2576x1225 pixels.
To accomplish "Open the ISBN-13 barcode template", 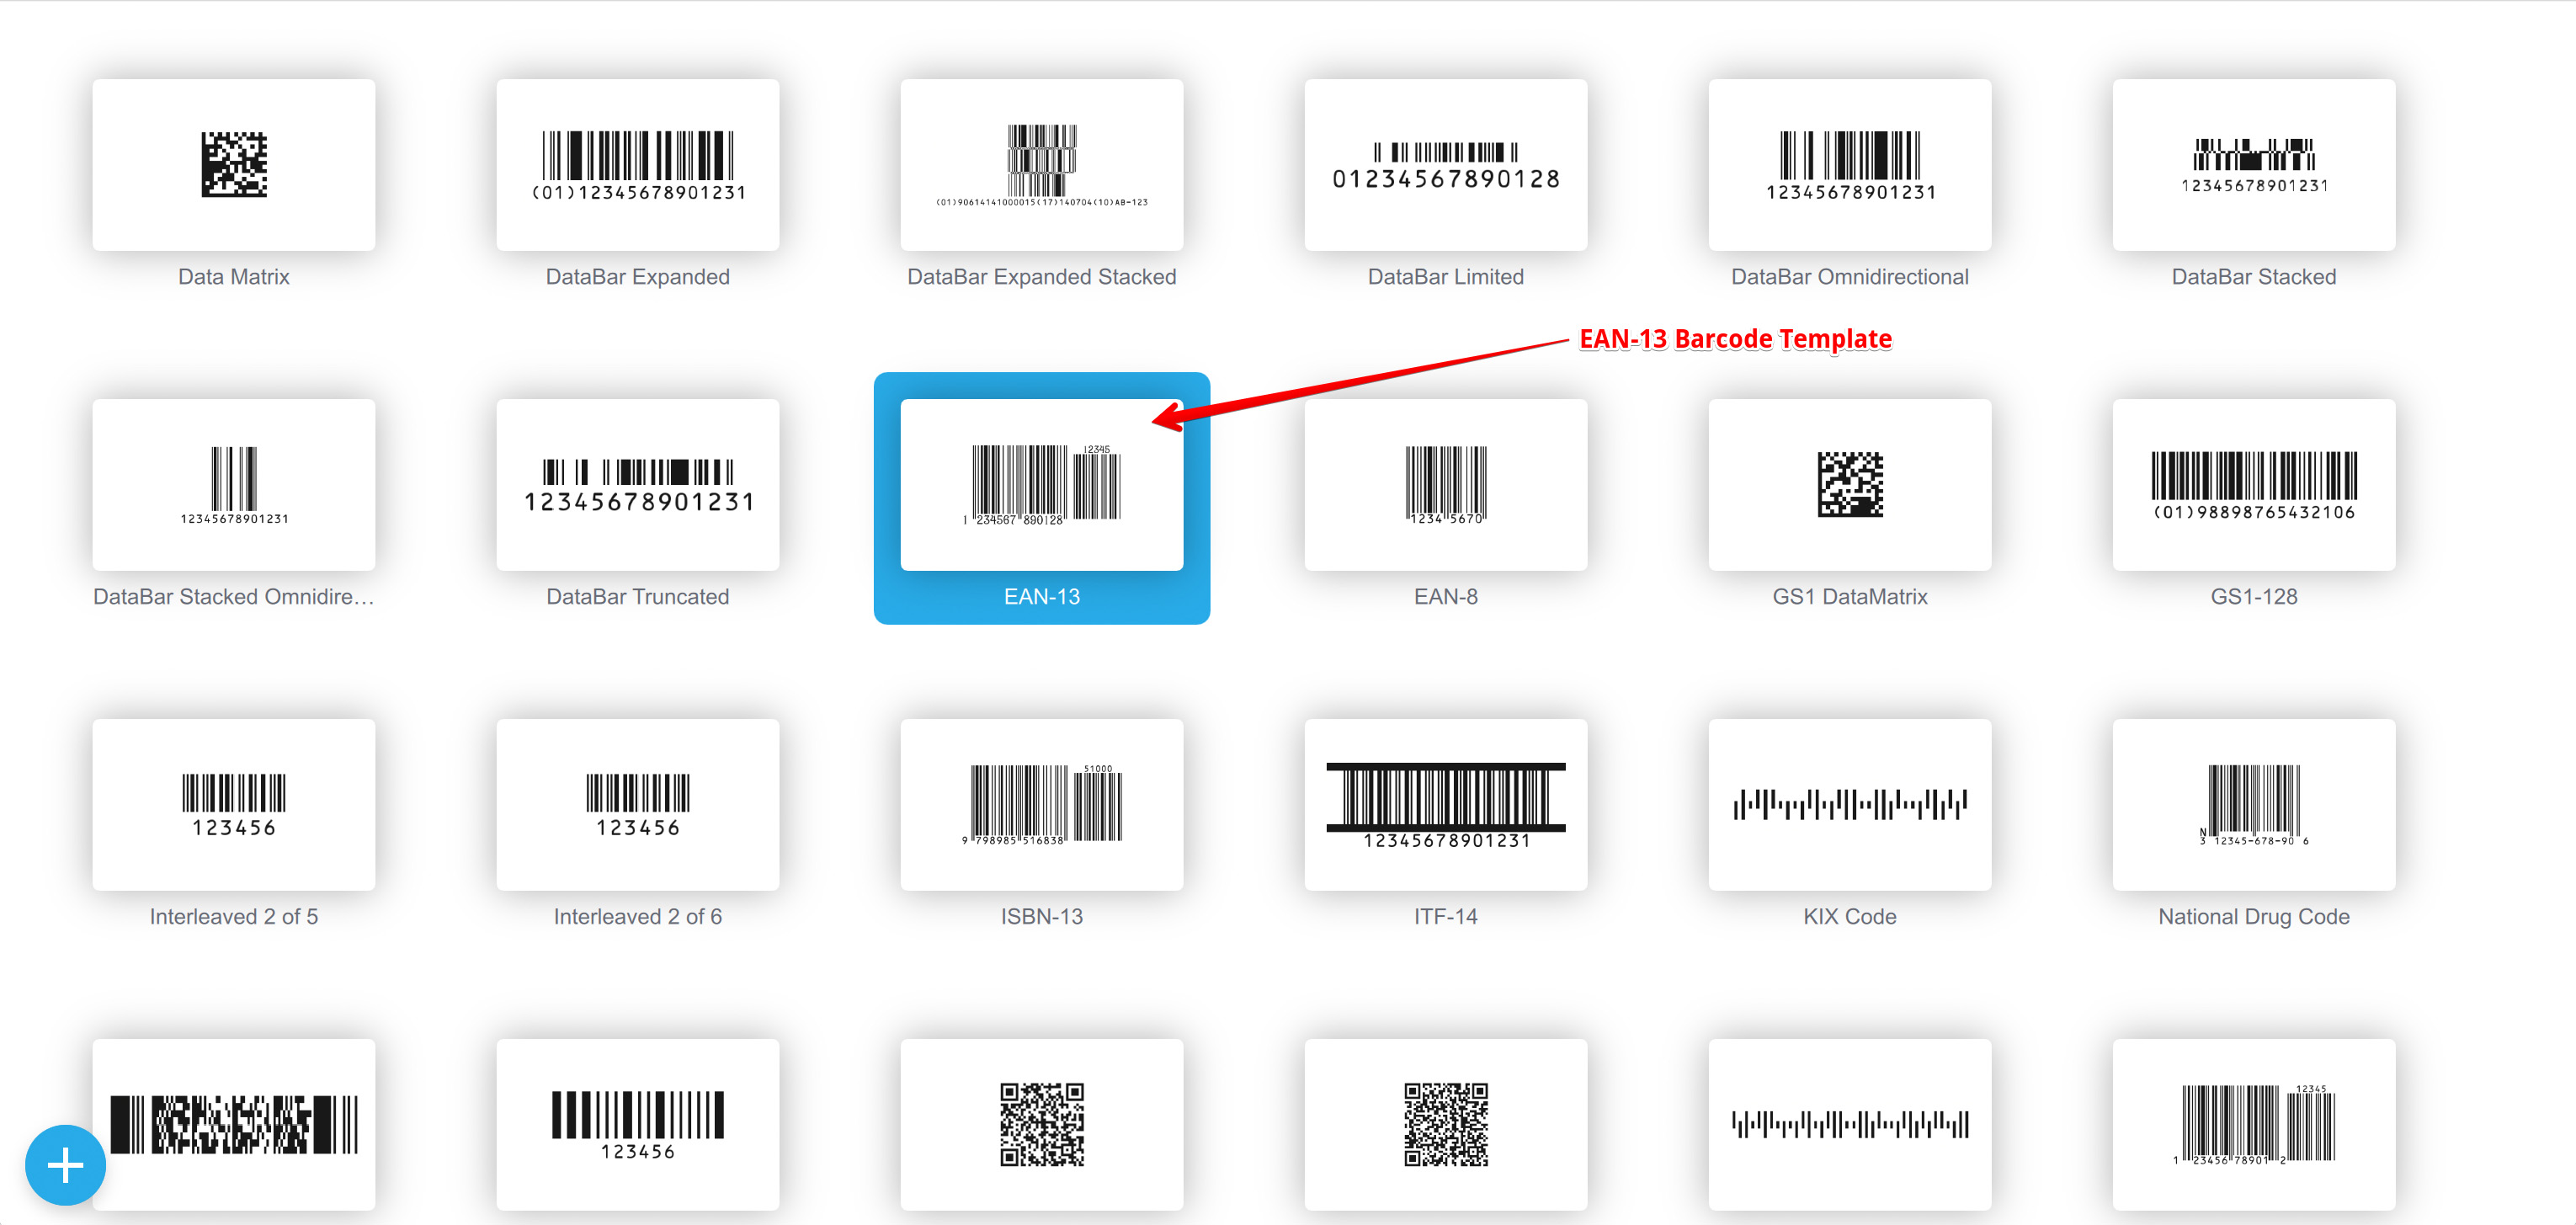I will point(1041,805).
